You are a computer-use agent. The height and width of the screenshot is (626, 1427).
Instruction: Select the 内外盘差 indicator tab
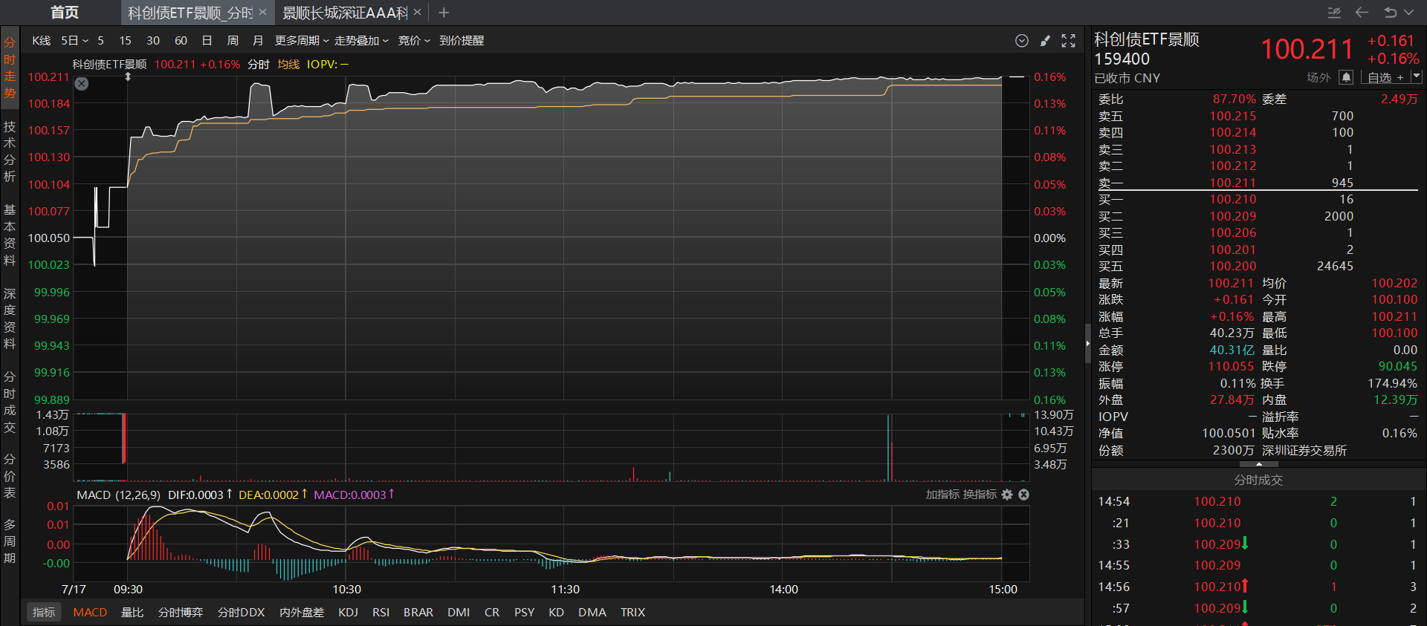302,613
